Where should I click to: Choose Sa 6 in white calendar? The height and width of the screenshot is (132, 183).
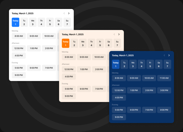click(x=58, y=22)
